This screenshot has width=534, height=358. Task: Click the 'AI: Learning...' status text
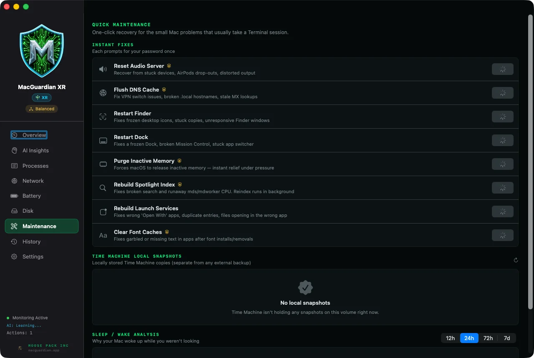[x=24, y=326]
